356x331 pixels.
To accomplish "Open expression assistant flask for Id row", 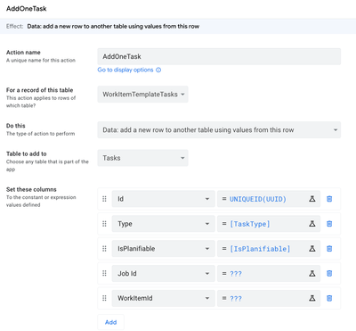I will [312, 199].
